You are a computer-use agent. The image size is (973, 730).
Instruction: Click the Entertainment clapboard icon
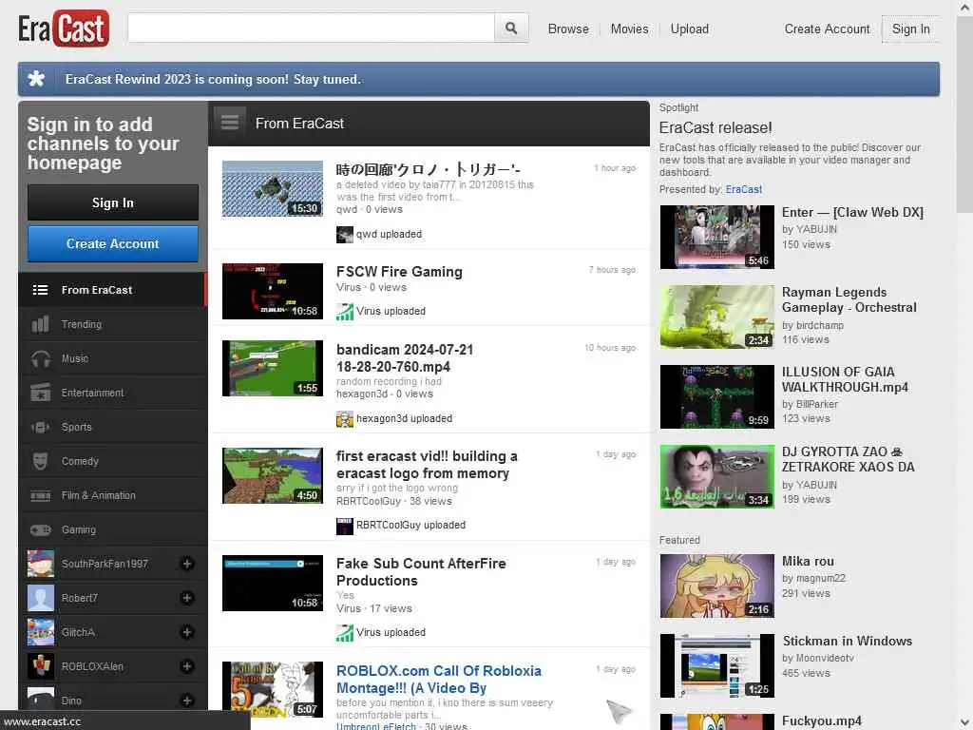tap(40, 393)
